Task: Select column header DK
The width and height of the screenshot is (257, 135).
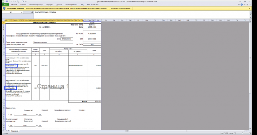Action: point(131,20)
